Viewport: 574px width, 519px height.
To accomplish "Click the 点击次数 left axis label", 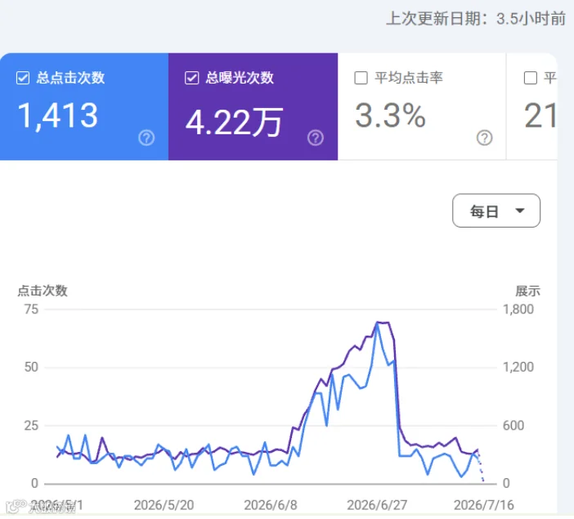I will pos(43,291).
